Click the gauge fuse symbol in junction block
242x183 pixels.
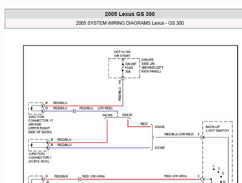pyautogui.click(x=123, y=68)
